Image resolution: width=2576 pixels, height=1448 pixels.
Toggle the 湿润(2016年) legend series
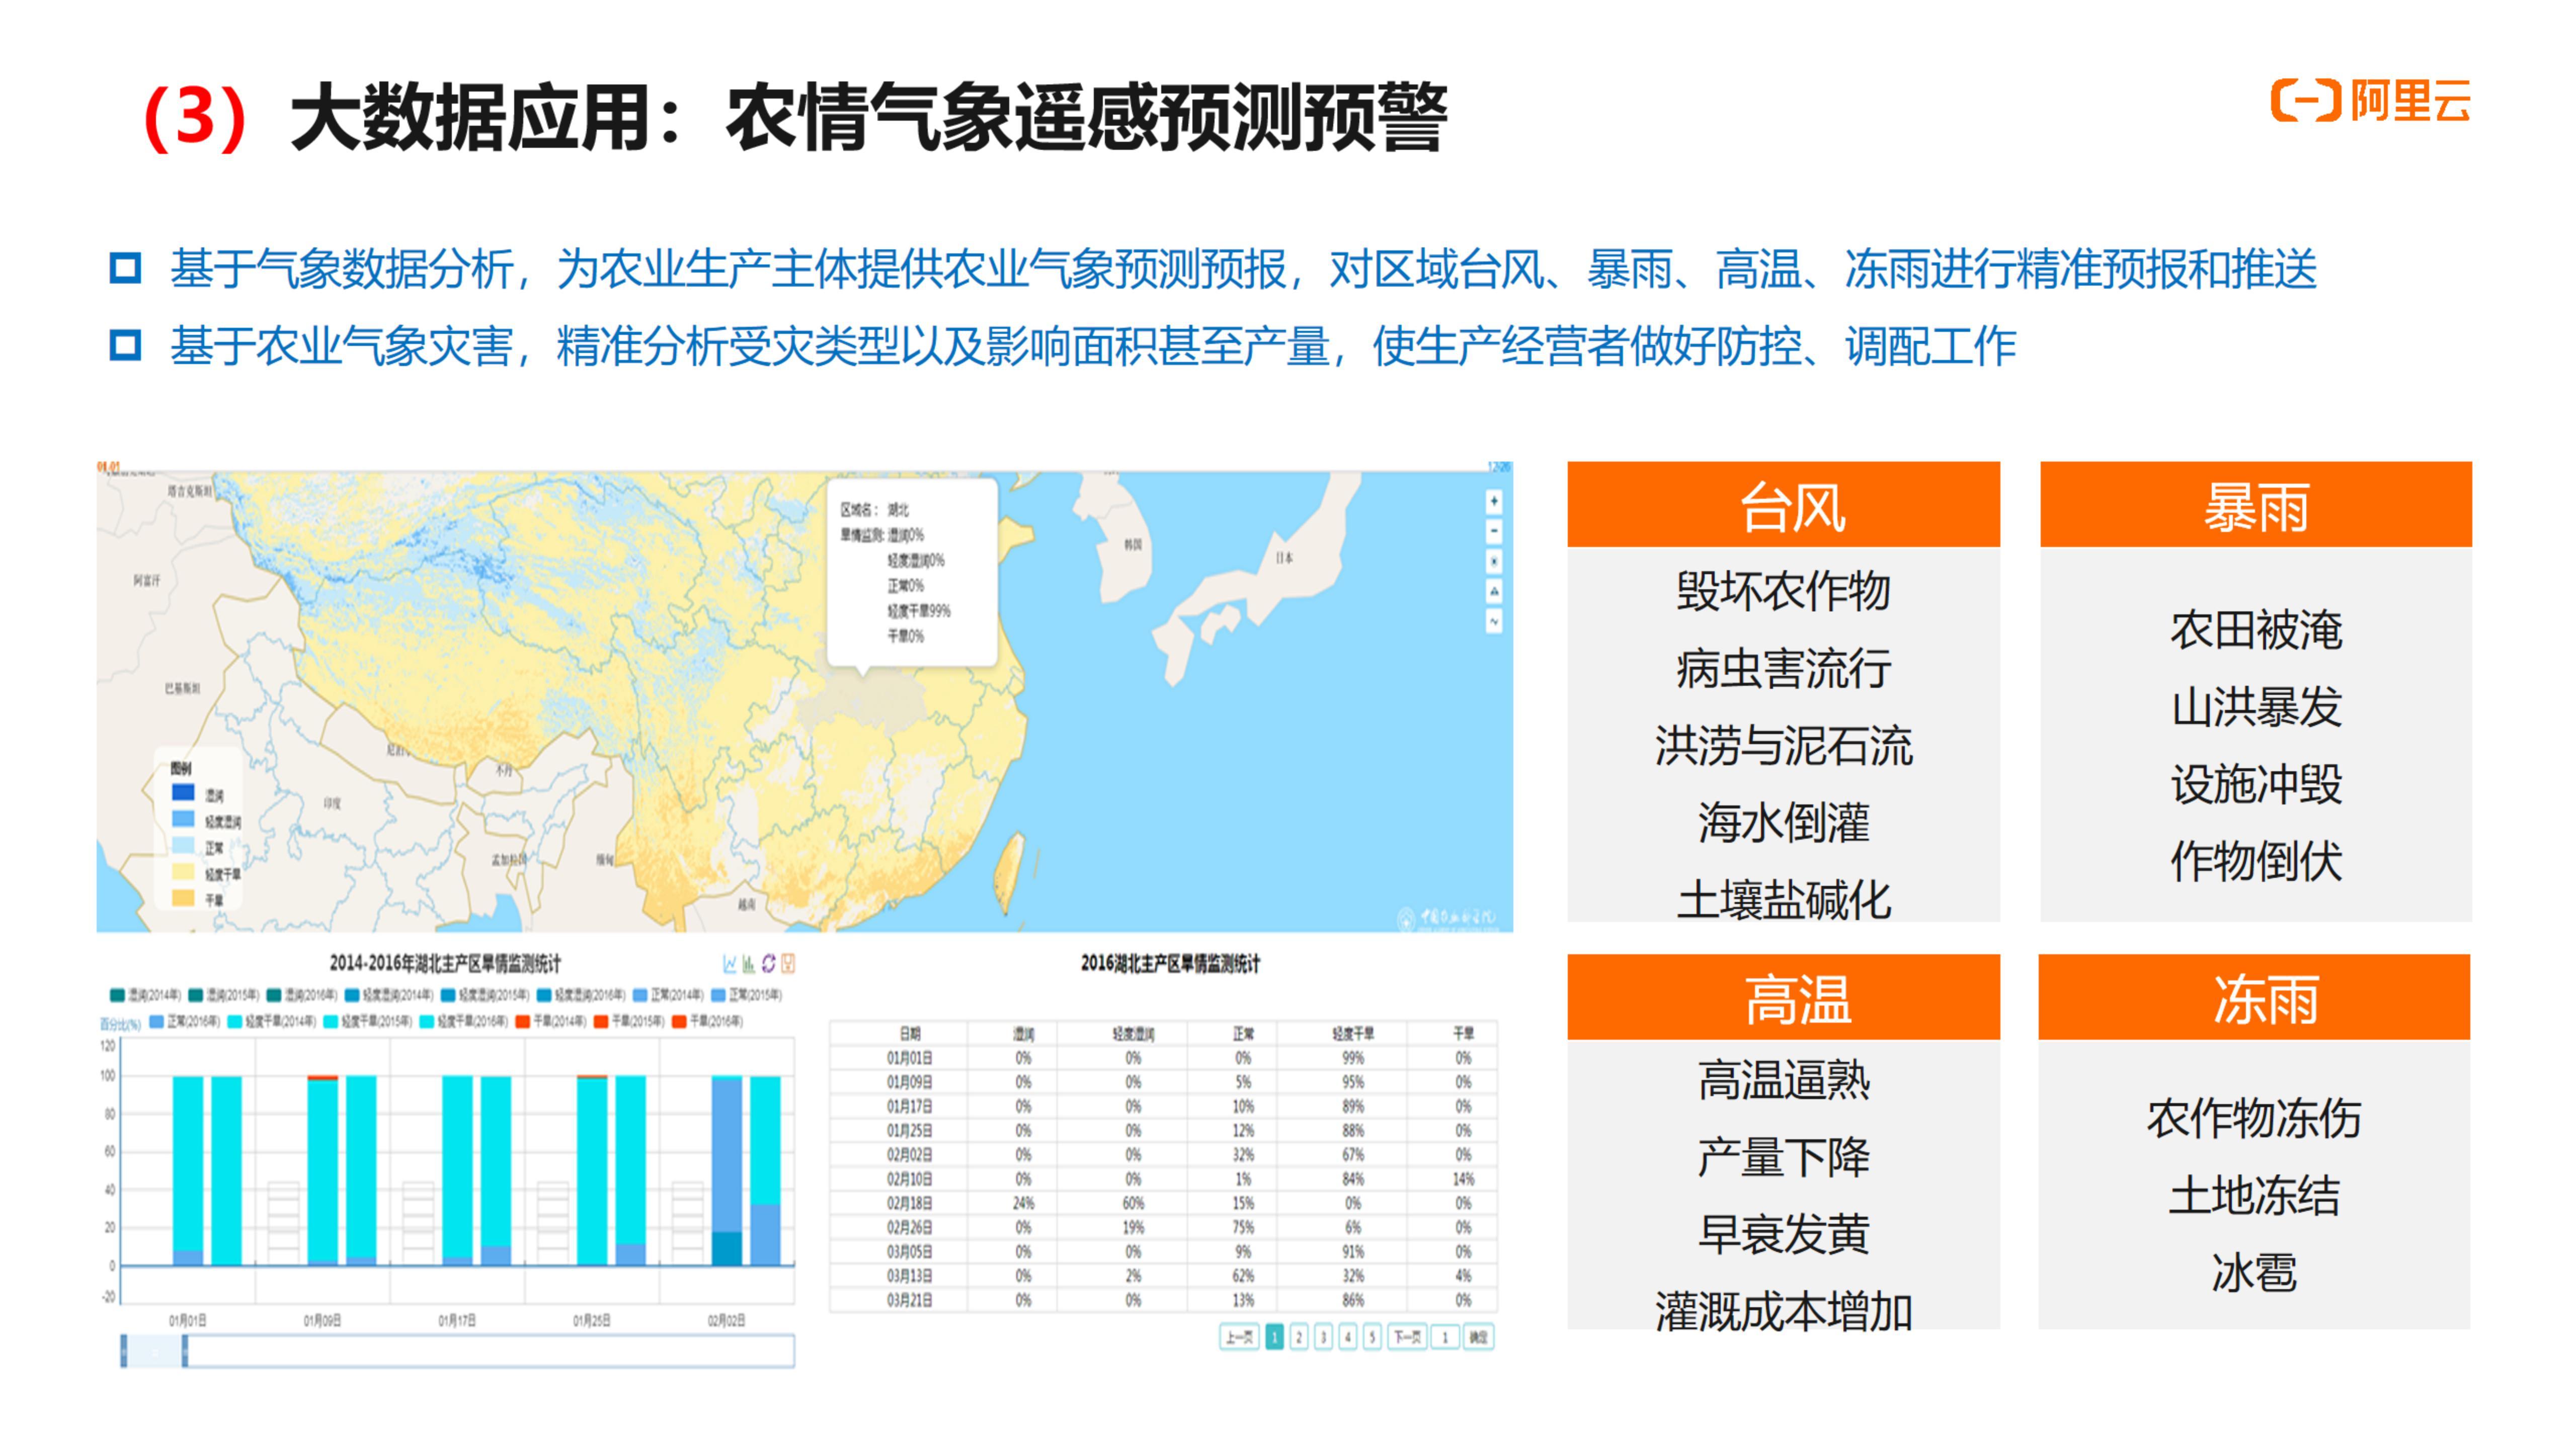(x=302, y=995)
